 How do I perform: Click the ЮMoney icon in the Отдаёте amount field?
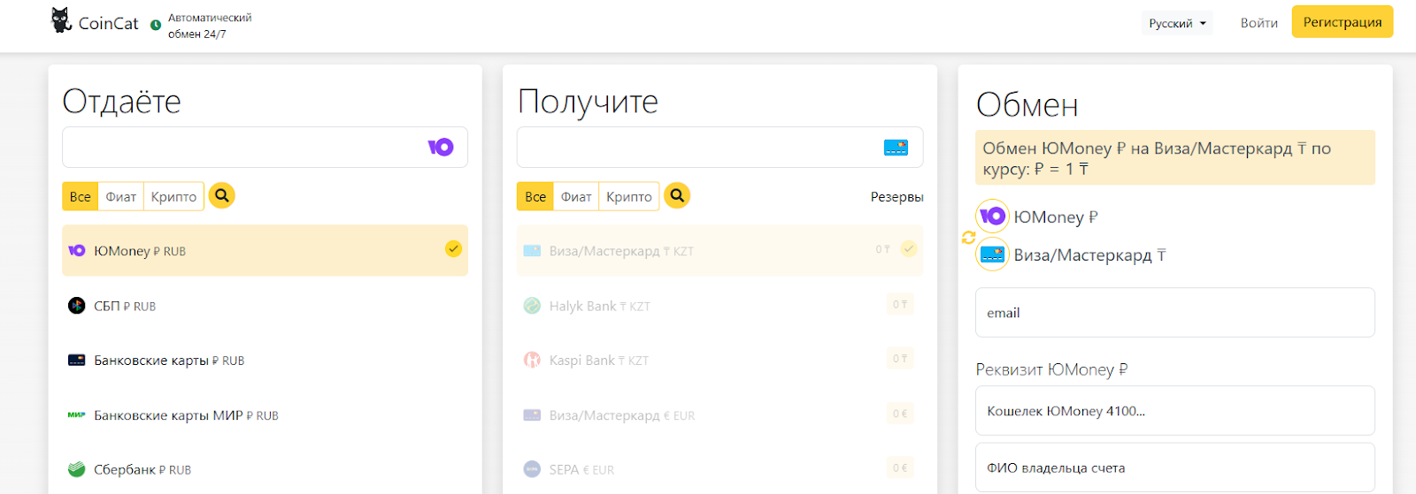coord(441,147)
